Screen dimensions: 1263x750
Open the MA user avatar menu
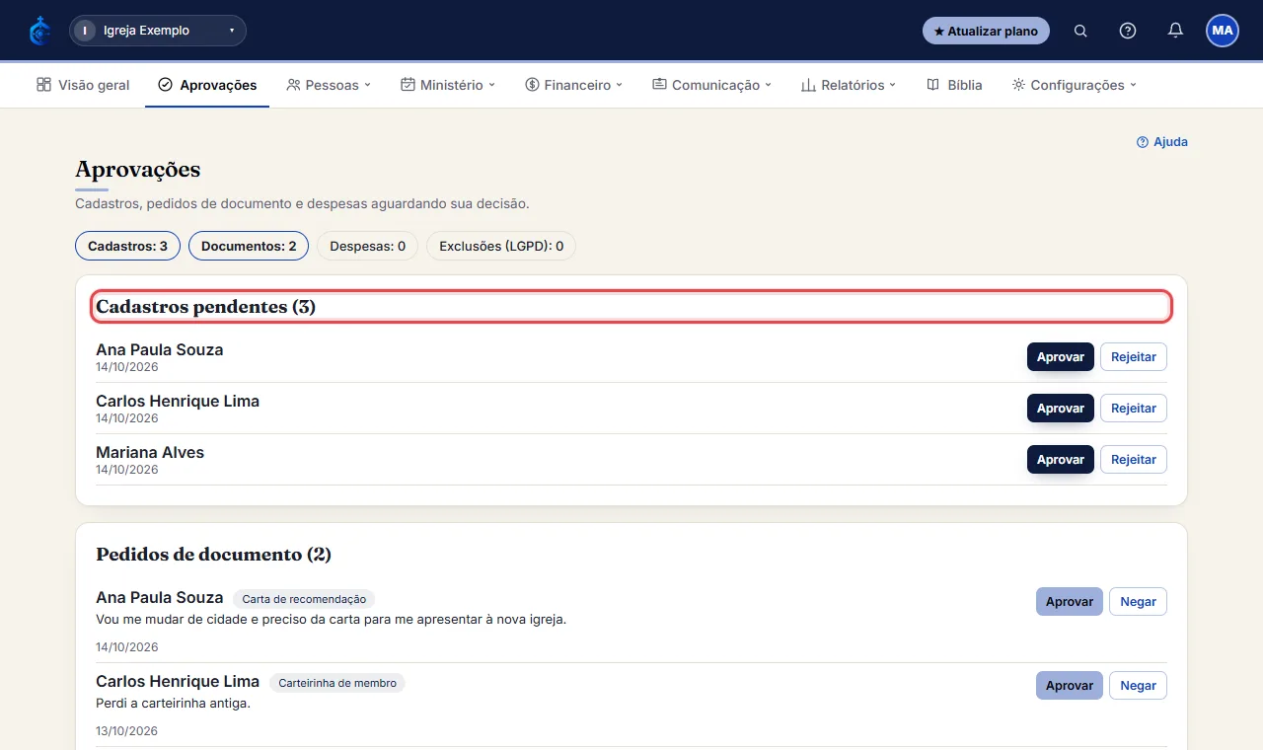[x=1223, y=31]
